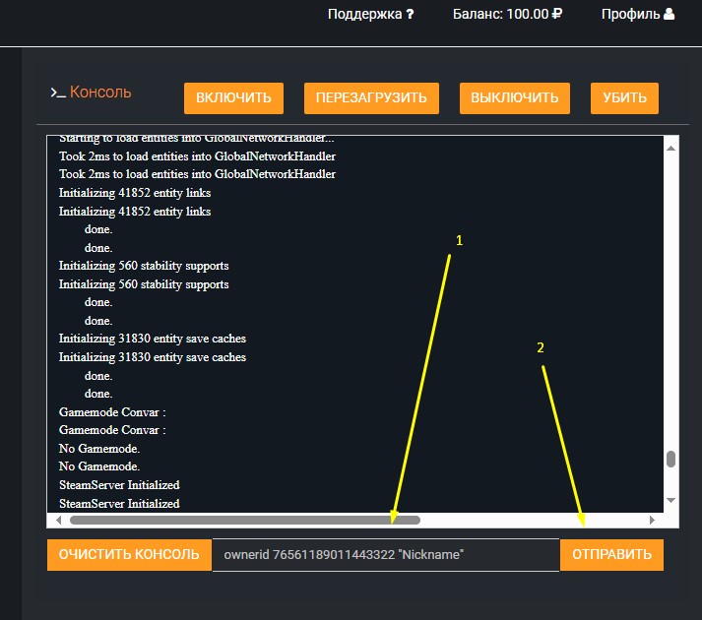Focus the command input with ownerid text
Screen dimensions: 702x620
[385, 555]
